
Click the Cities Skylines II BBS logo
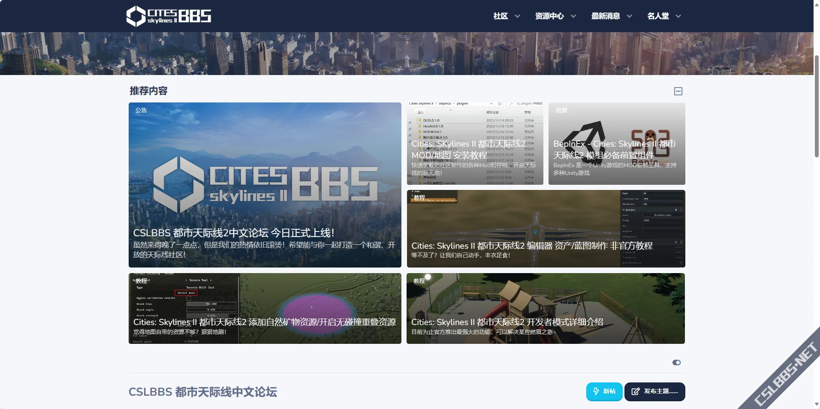click(x=169, y=16)
